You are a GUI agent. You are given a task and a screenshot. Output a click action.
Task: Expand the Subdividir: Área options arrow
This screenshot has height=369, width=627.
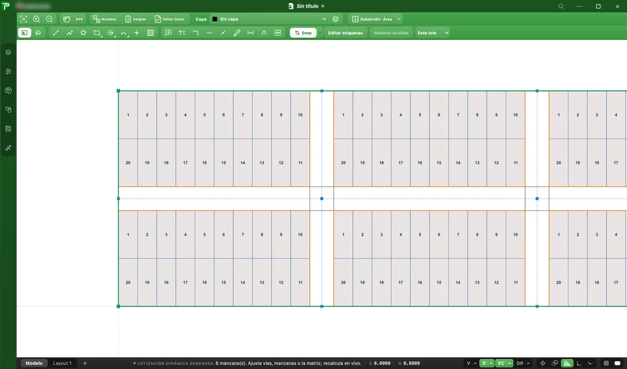click(x=399, y=19)
